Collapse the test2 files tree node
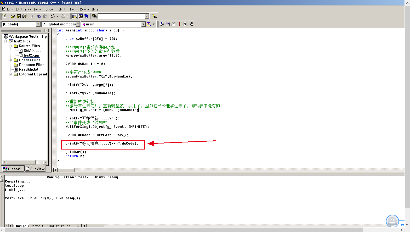The image size is (410, 232). 5,41
